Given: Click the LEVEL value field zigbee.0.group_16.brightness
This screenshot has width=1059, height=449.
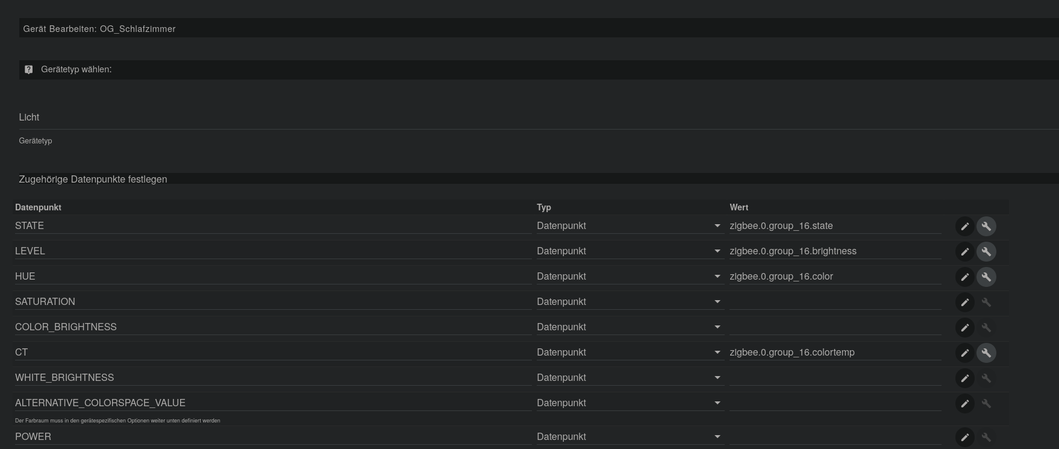Looking at the screenshot, I should pos(834,251).
